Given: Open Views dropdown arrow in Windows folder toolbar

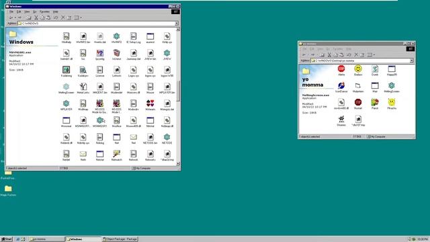Looking at the screenshot, I should click(x=81, y=17).
